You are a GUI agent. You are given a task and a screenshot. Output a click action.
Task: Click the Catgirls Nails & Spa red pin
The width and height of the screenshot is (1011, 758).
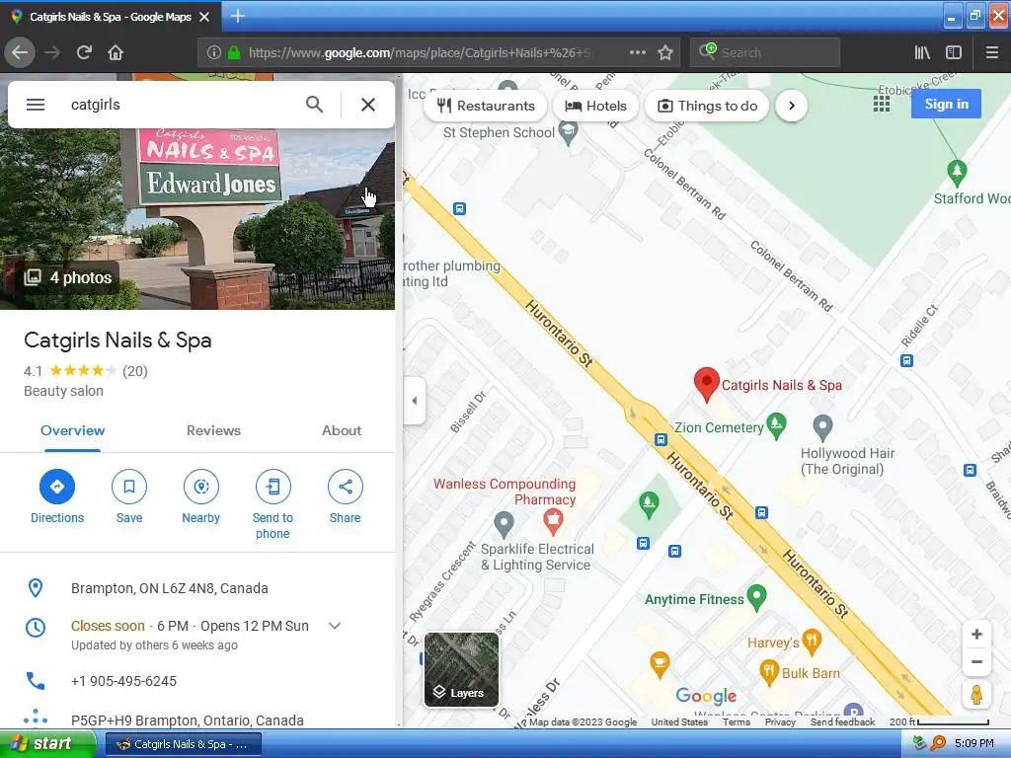click(707, 384)
